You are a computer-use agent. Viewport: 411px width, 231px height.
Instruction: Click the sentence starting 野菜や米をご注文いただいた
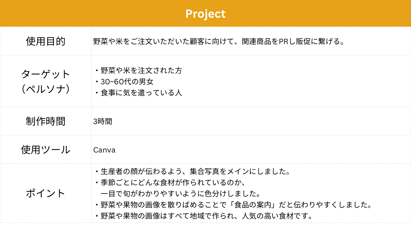218,42
